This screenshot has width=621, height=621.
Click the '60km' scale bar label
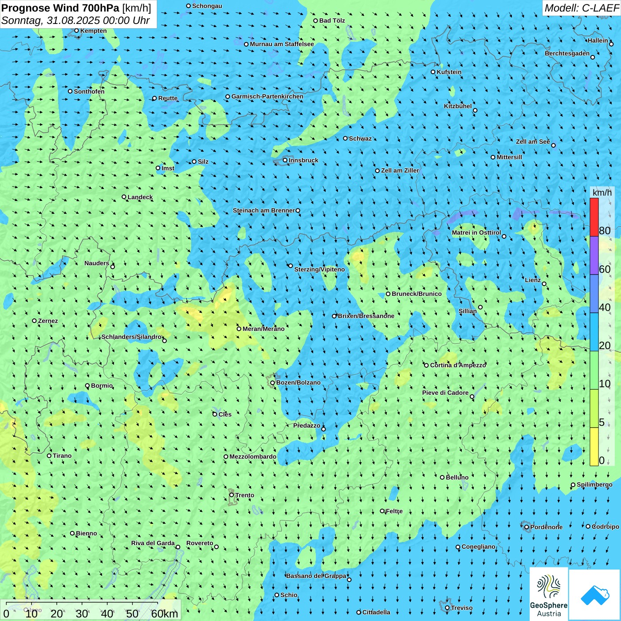[x=165, y=613]
